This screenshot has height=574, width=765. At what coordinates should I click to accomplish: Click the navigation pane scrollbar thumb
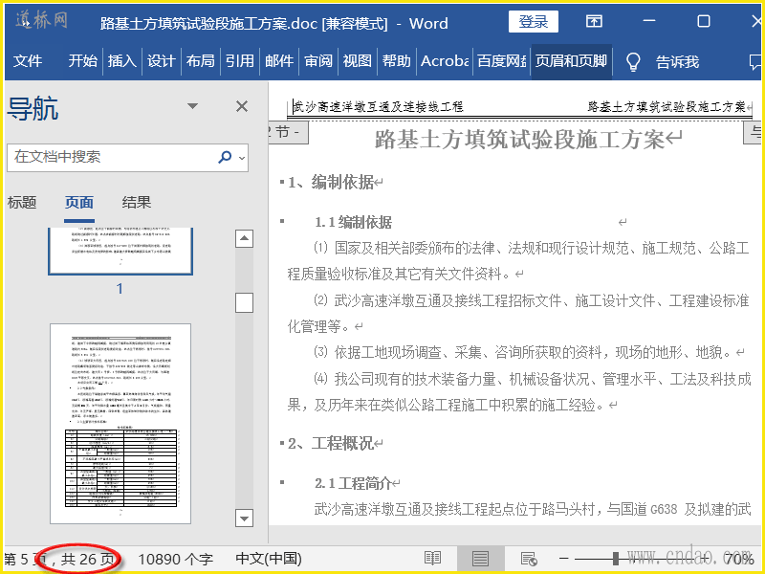click(244, 302)
